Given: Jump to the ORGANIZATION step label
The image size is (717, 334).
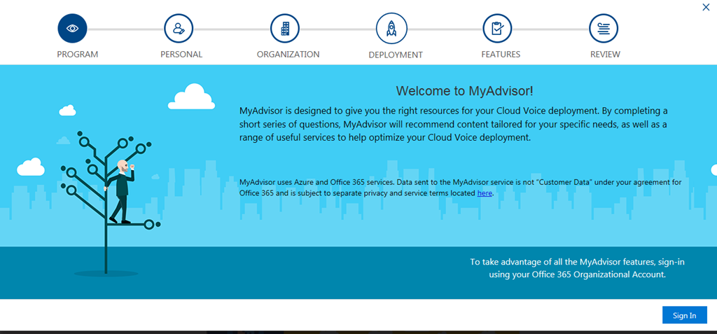Looking at the screenshot, I should pyautogui.click(x=288, y=55).
